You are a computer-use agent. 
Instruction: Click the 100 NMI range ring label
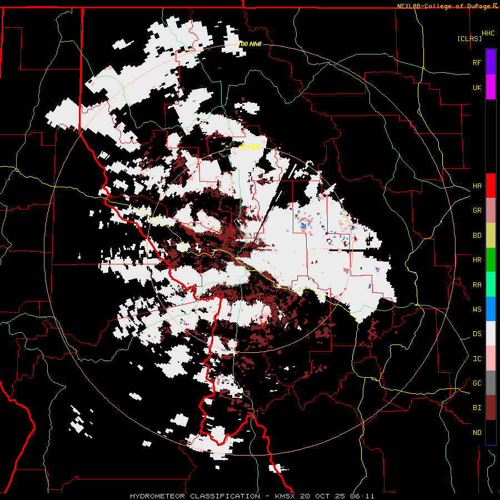coord(249,44)
